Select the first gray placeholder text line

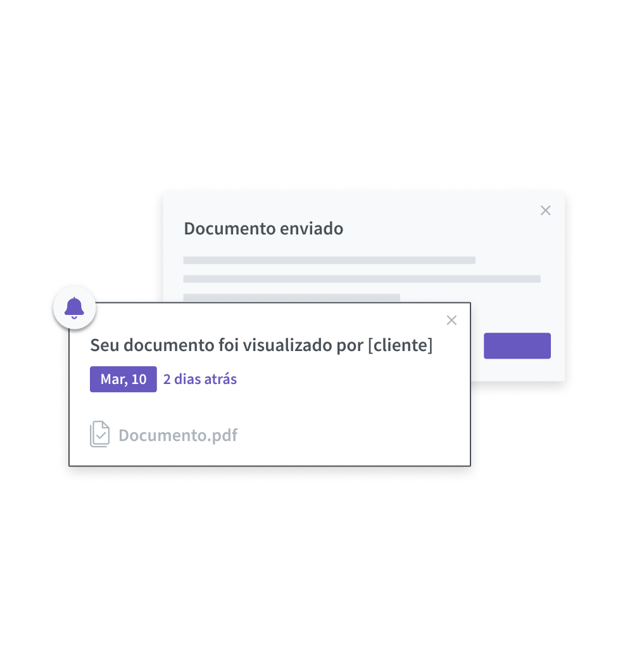click(x=329, y=260)
